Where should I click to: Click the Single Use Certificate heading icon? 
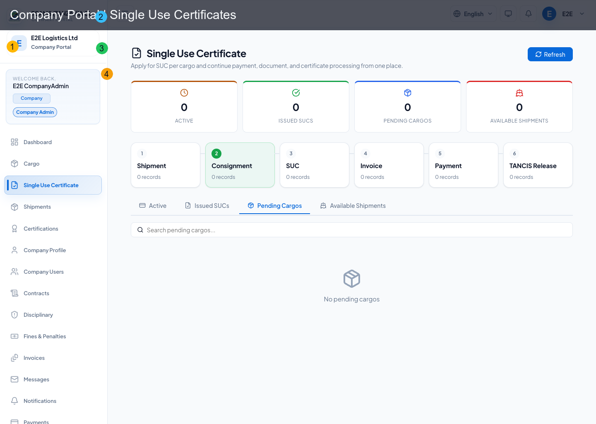(x=137, y=53)
